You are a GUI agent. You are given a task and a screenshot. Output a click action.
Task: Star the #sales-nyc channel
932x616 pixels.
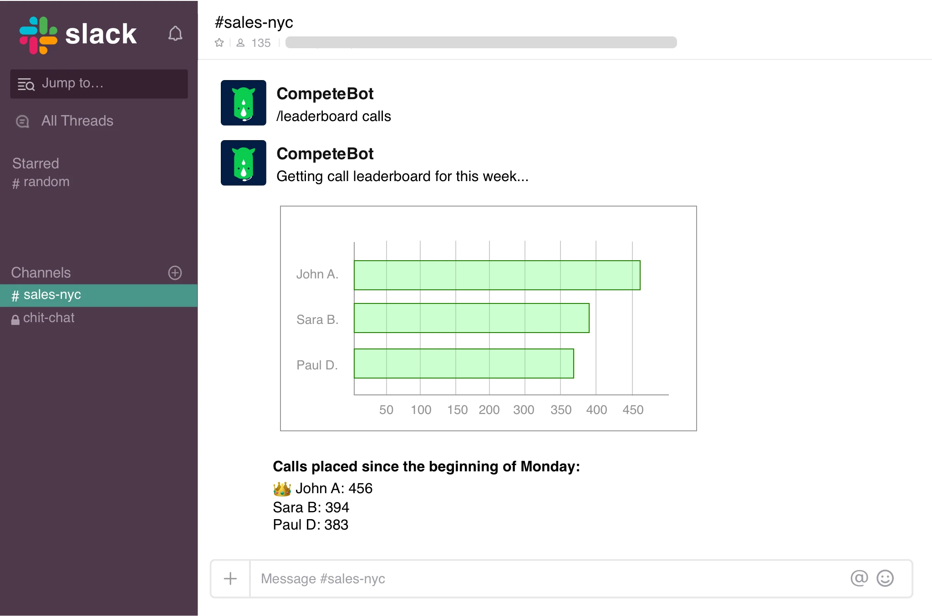pos(219,43)
